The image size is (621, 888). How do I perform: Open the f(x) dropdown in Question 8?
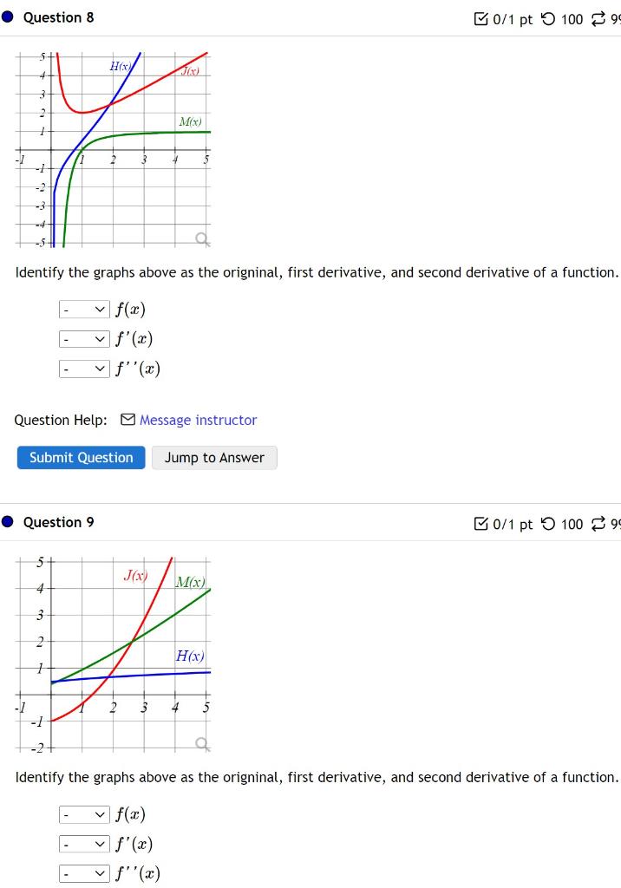[83, 309]
